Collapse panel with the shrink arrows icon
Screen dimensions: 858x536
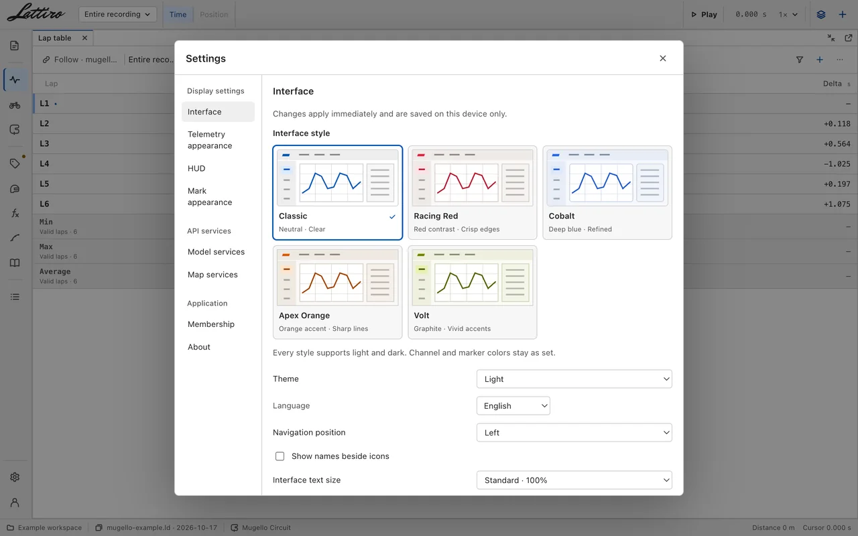click(x=831, y=38)
